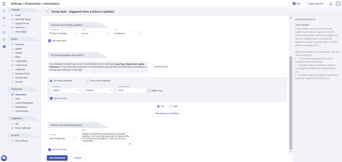This screenshot has height=162, width=342.
Task: Click the Settings gear icon
Action: pyautogui.click(x=4, y=47)
